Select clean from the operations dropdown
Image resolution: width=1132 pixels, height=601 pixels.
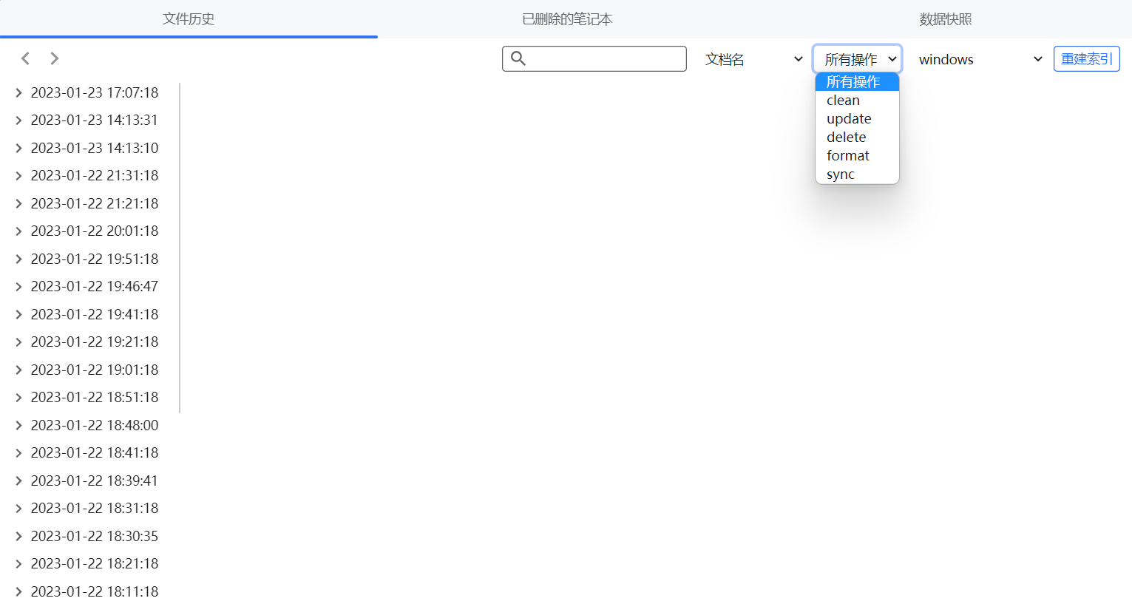click(843, 100)
